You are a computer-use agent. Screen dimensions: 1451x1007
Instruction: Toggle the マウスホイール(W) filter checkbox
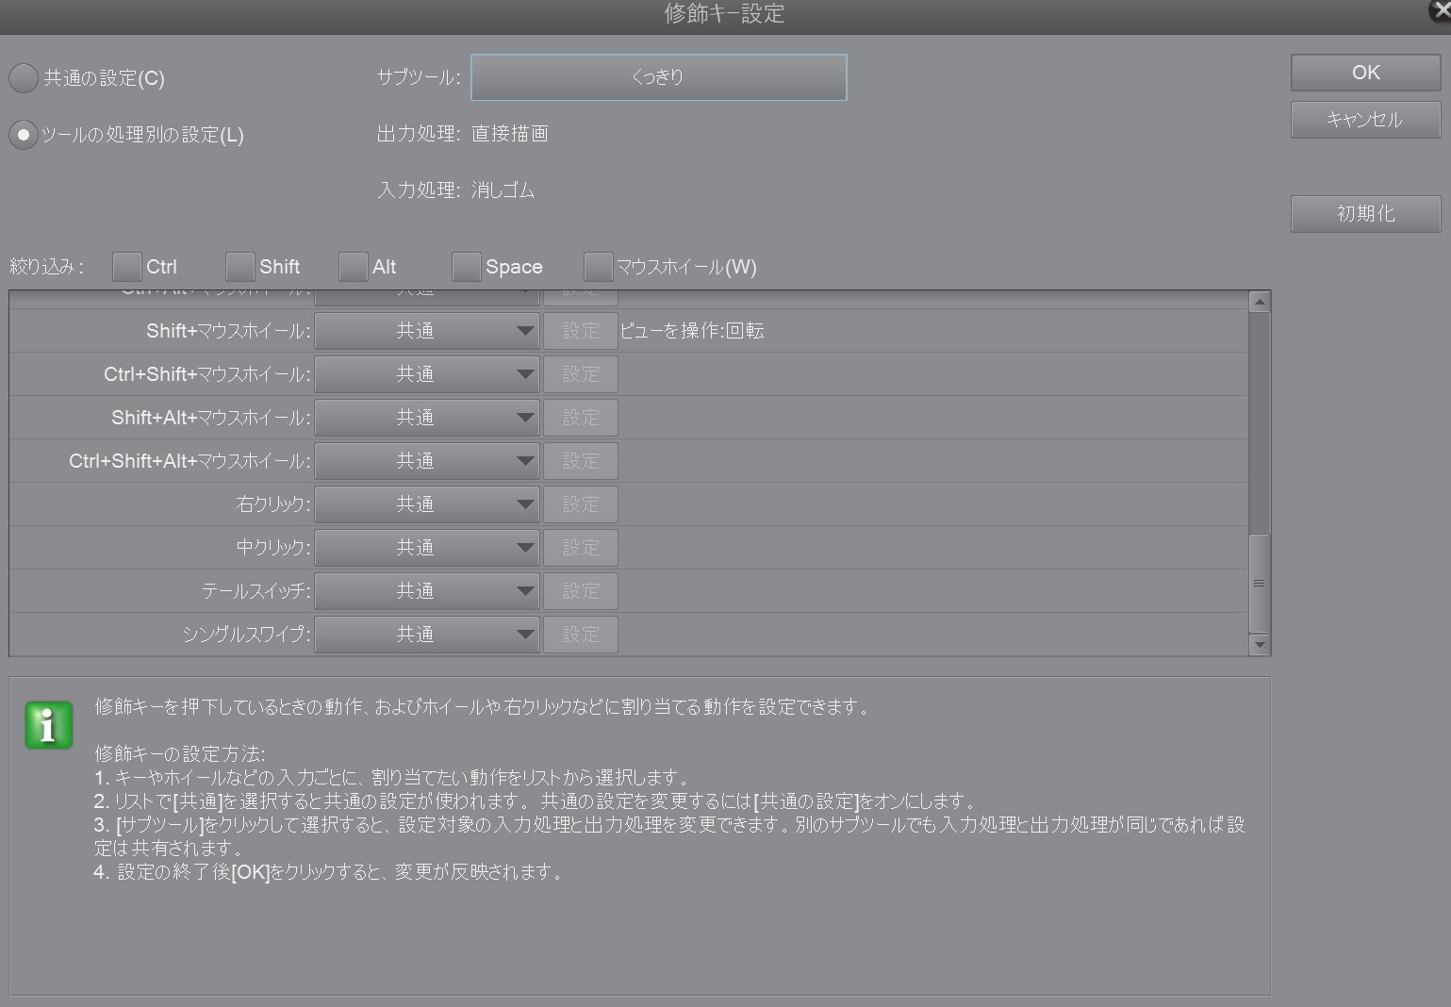tap(598, 267)
